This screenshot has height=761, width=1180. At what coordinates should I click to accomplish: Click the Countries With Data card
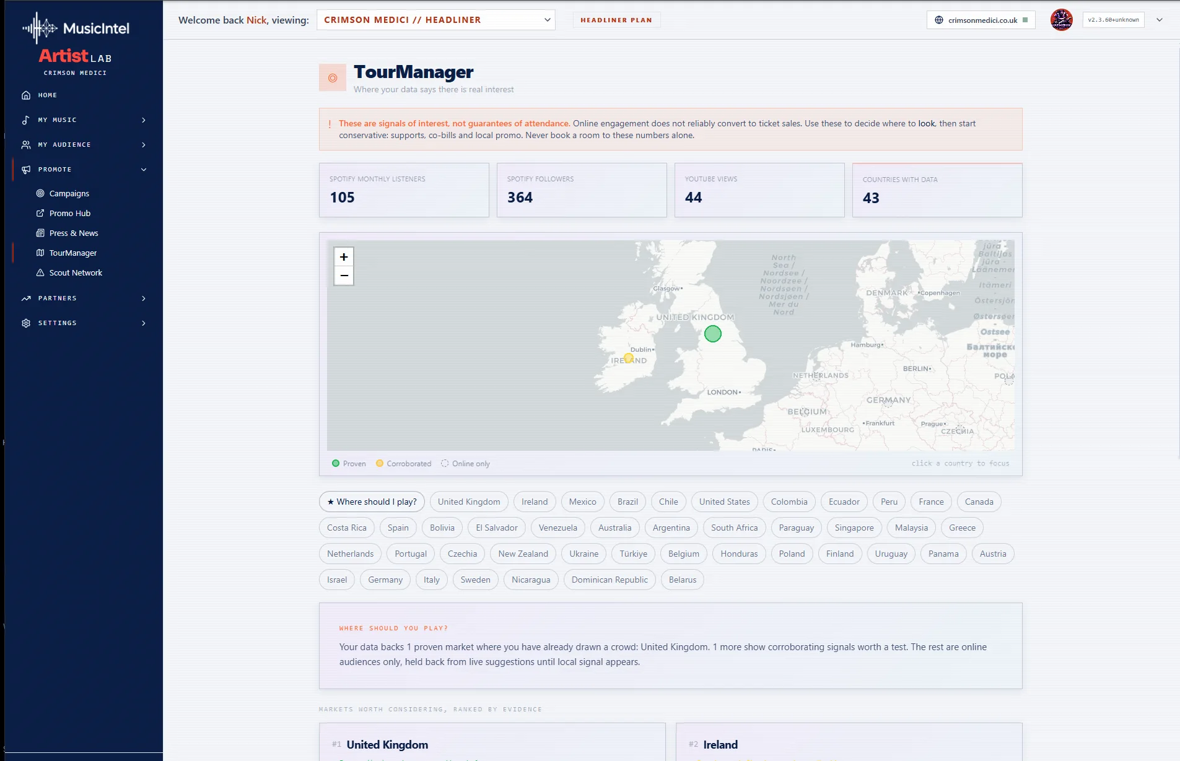pyautogui.click(x=937, y=190)
